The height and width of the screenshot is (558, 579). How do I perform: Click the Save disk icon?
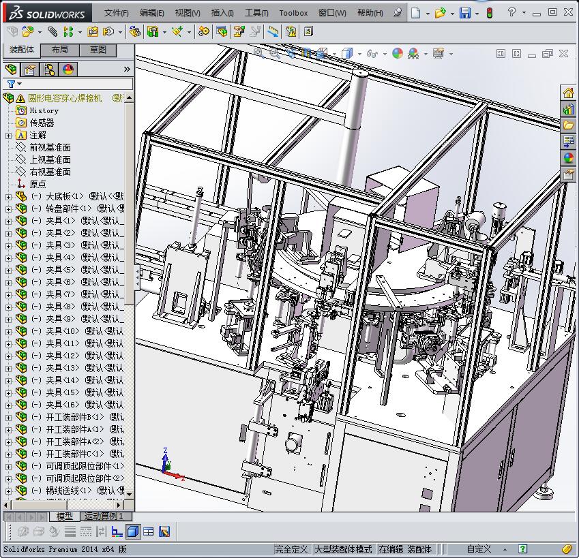point(464,13)
